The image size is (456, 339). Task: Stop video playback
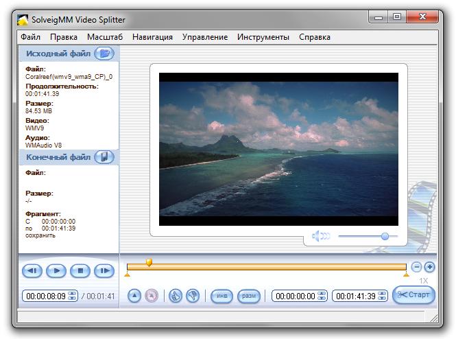tap(80, 271)
